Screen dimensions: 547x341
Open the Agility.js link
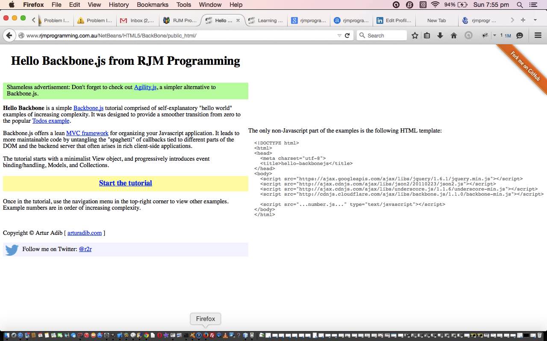tap(145, 87)
